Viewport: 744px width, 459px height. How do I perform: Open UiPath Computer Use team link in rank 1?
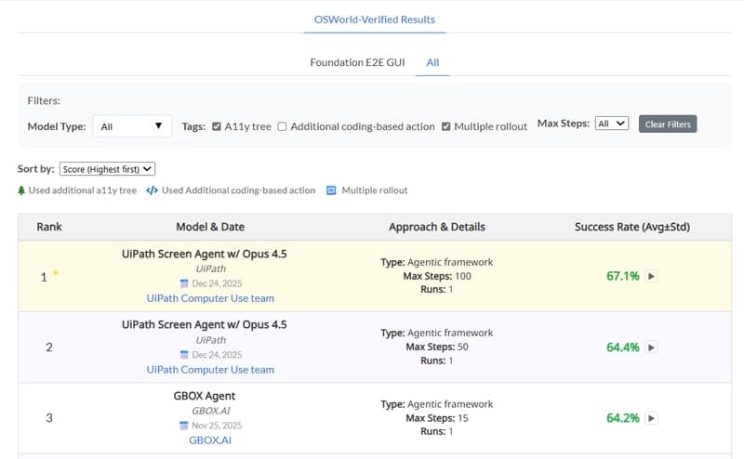tap(210, 298)
